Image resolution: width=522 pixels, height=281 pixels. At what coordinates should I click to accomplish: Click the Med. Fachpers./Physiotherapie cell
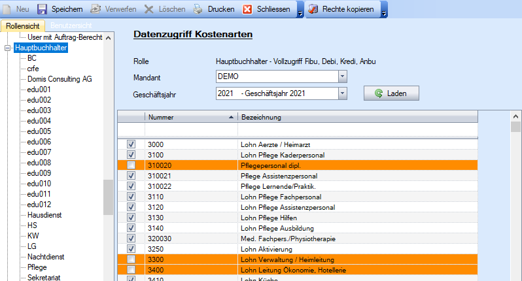(358, 239)
